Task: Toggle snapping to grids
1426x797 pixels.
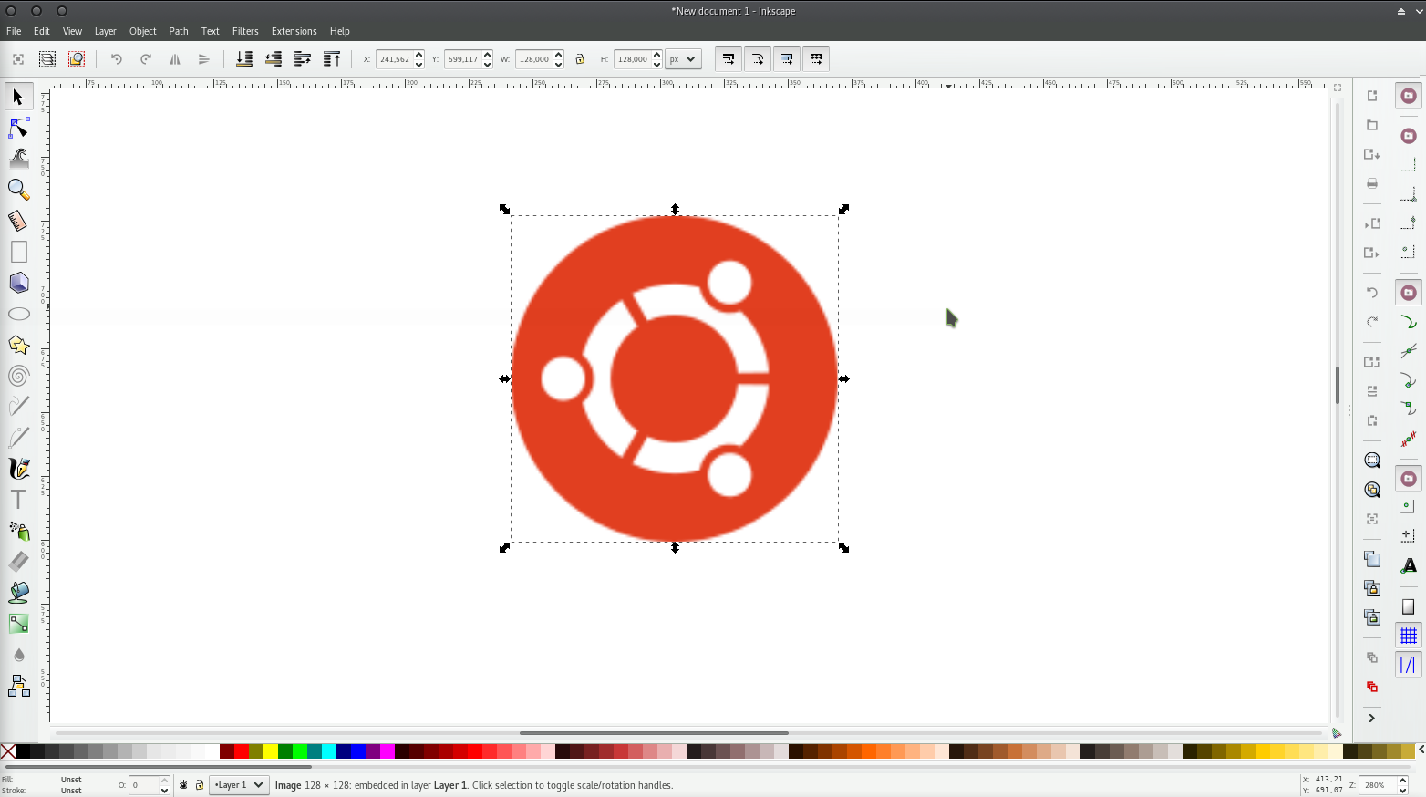Action: 1409,636
